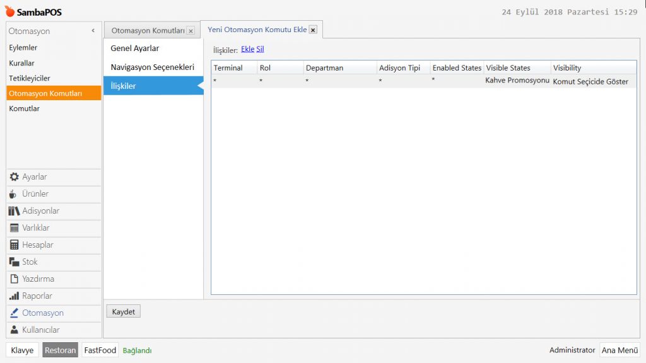Click the Yazdırma document icon
This screenshot has width=646, height=363.
(15, 279)
